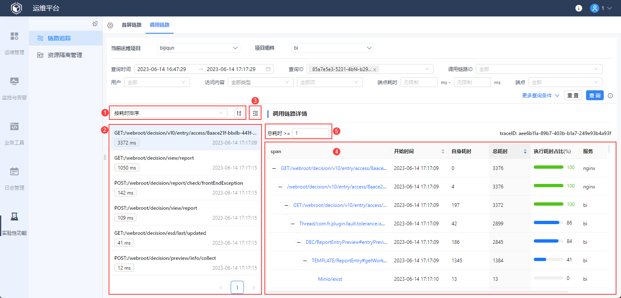The width and height of the screenshot is (621, 298).
Task: Click the 重置 button
Action: pyautogui.click(x=573, y=96)
